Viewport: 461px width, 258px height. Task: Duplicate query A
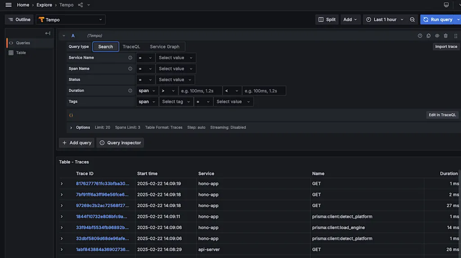pyautogui.click(x=429, y=36)
